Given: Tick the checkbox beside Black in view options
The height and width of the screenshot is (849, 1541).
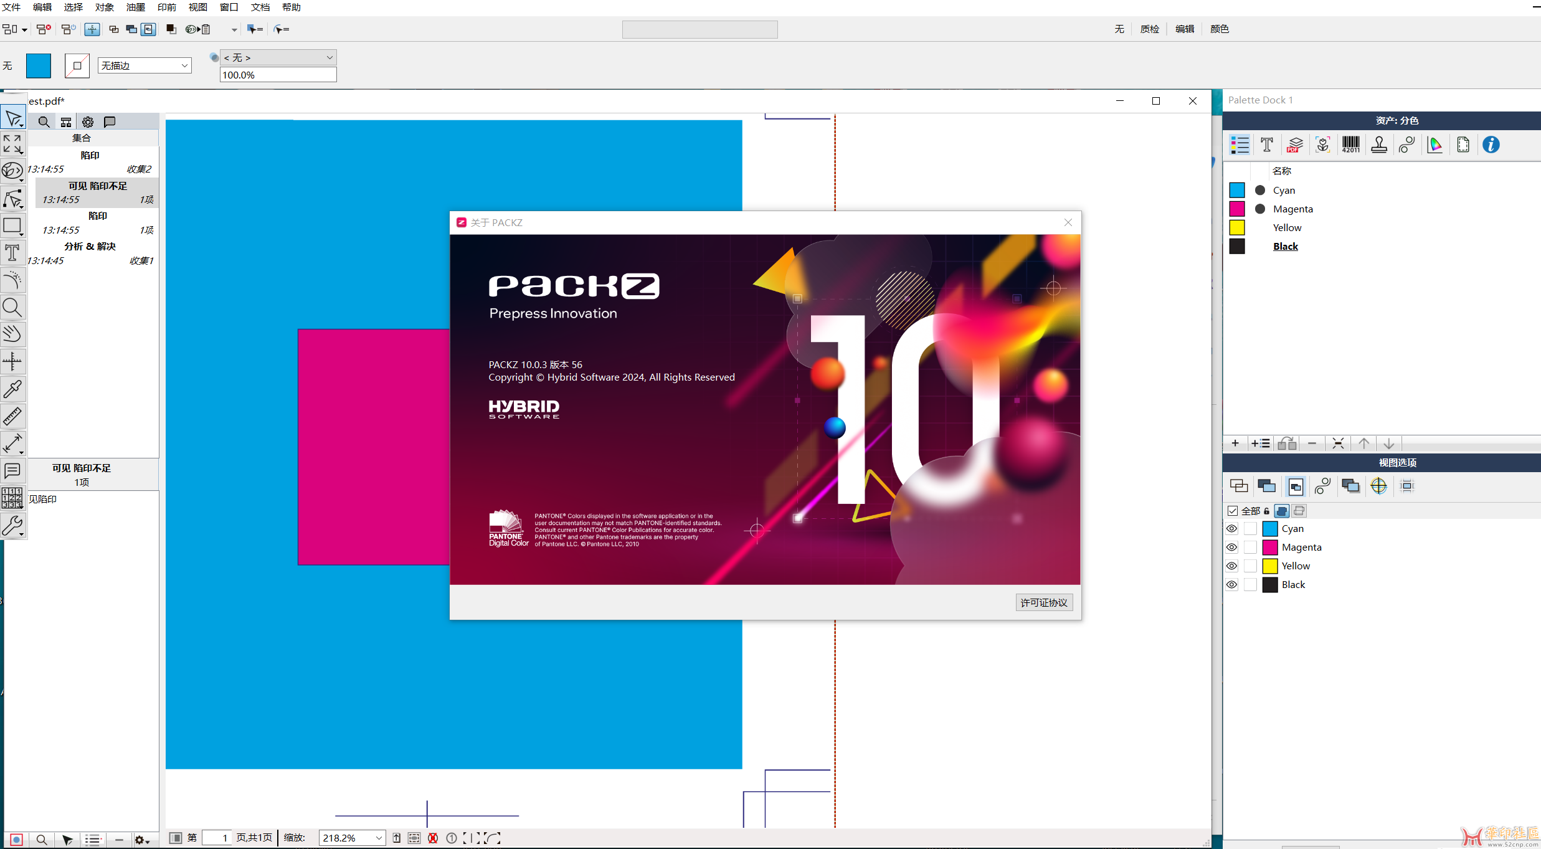Looking at the screenshot, I should 1250,585.
